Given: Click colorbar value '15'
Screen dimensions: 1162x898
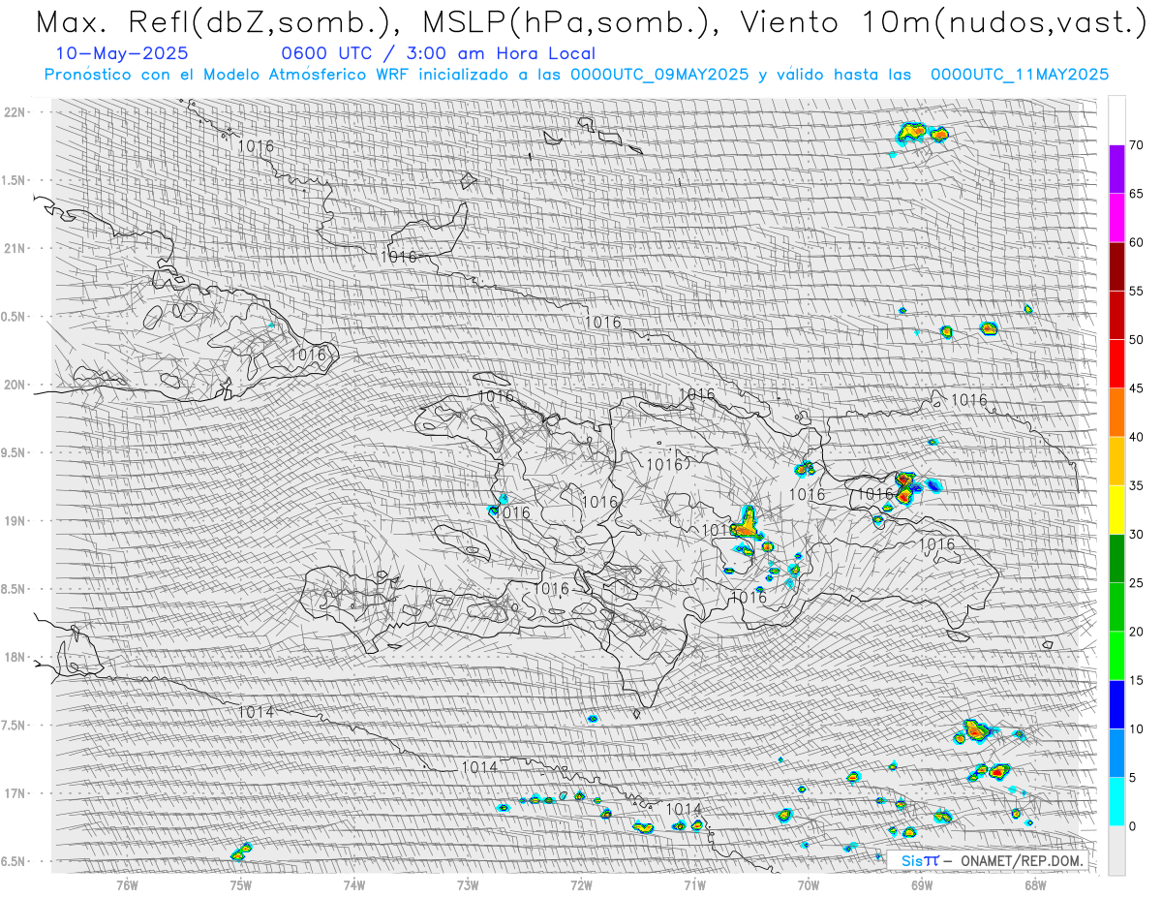Looking at the screenshot, I should pyautogui.click(x=1136, y=680).
